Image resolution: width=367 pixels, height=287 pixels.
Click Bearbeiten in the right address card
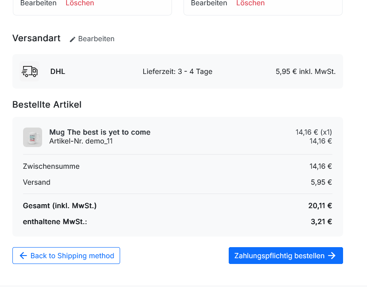pyautogui.click(x=209, y=3)
